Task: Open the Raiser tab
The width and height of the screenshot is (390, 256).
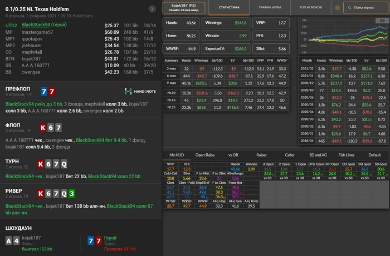Action: click(x=261, y=155)
